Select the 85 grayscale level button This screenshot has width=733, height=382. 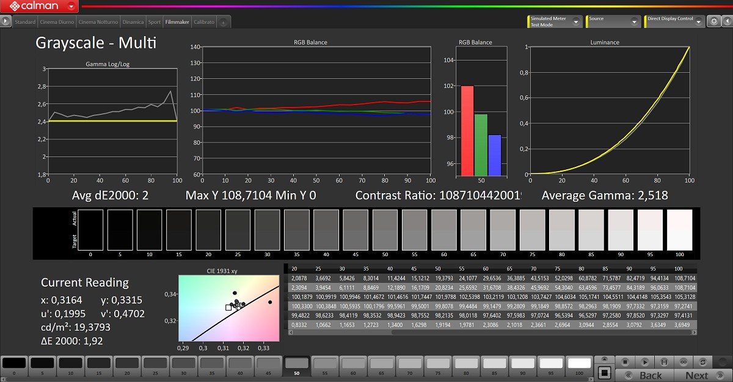[x=495, y=366]
